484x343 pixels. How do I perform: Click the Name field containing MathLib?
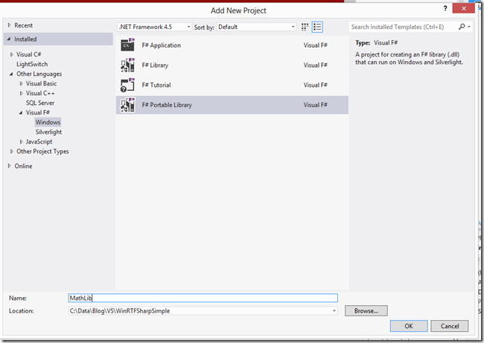click(x=203, y=298)
